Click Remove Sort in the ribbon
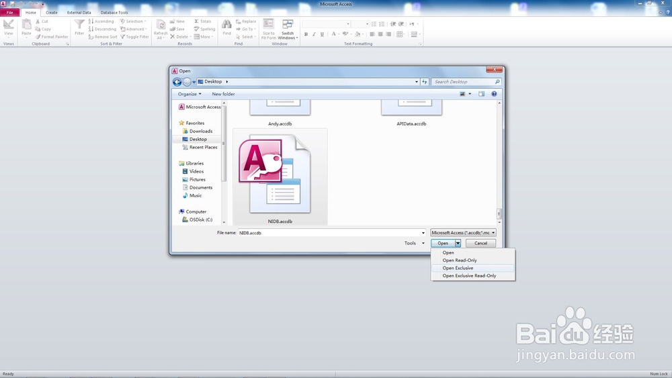Screen dimensions: 672x378 [103, 37]
